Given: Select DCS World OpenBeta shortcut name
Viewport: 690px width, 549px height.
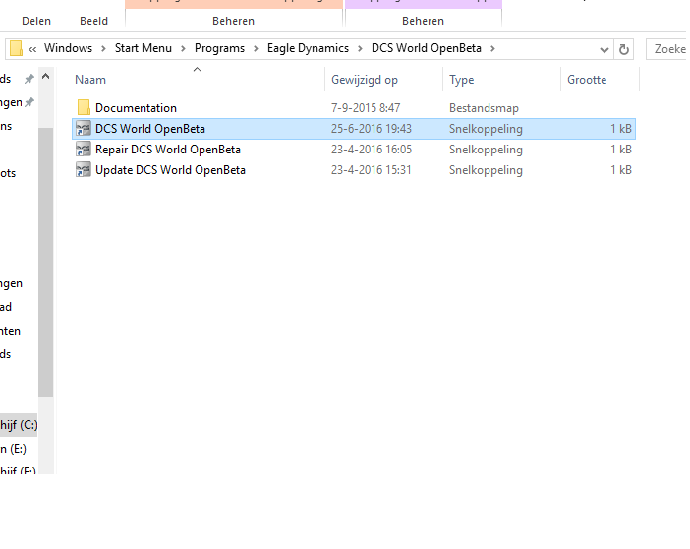Looking at the screenshot, I should (x=150, y=129).
